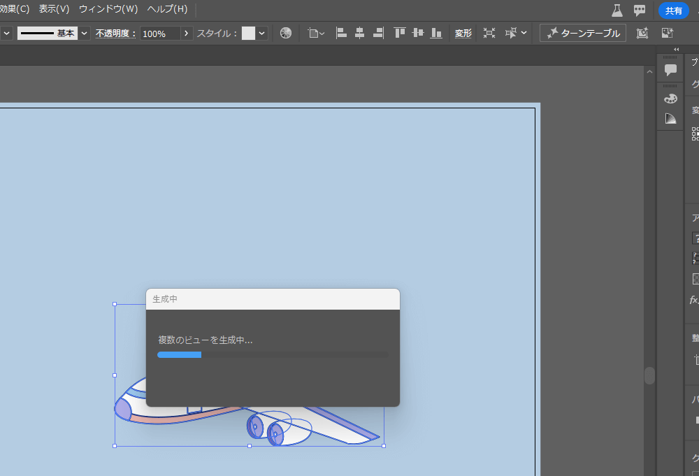The image size is (699, 476).
Task: Open the スタイル dropdown arrow
Action: click(x=262, y=33)
